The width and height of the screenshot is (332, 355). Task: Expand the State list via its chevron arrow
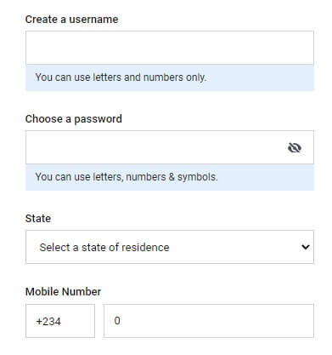pos(306,247)
